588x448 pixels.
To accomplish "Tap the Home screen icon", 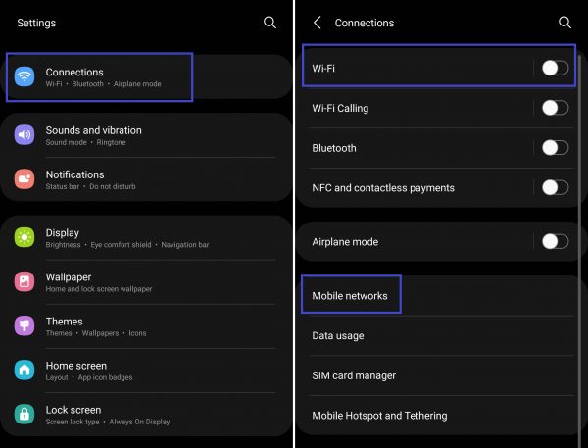I will pyautogui.click(x=25, y=371).
